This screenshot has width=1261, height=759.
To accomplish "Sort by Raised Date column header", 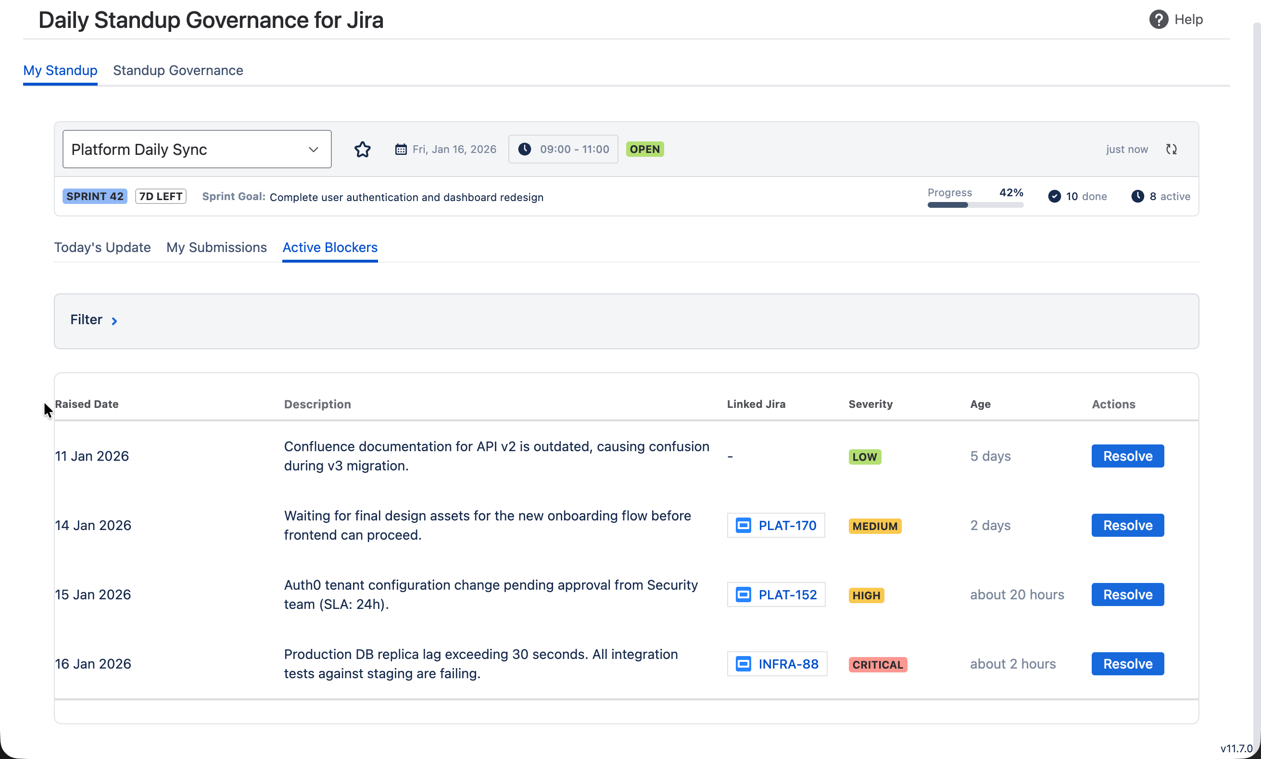I will [x=87, y=404].
